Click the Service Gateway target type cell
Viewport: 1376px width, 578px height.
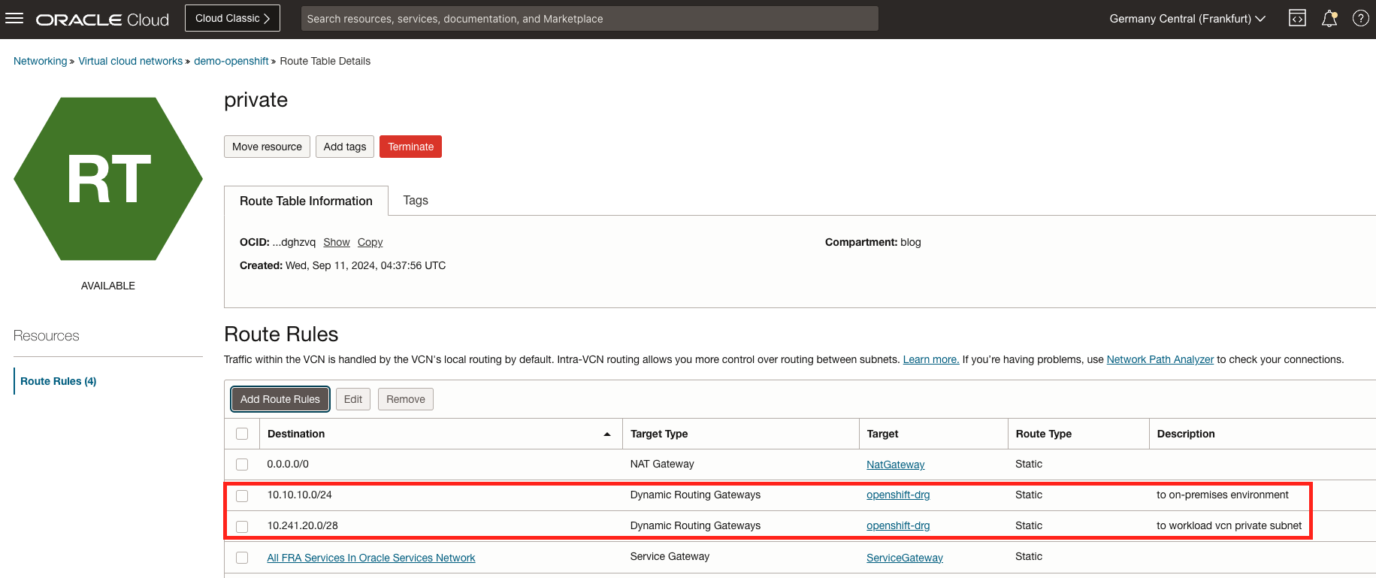[x=670, y=556]
